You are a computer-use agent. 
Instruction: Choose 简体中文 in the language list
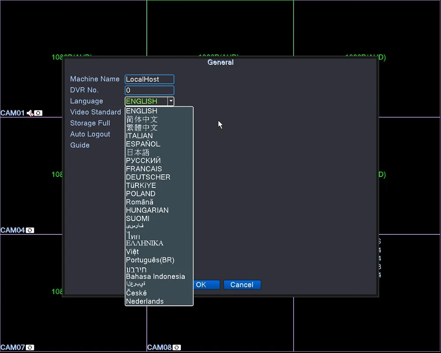pos(159,119)
